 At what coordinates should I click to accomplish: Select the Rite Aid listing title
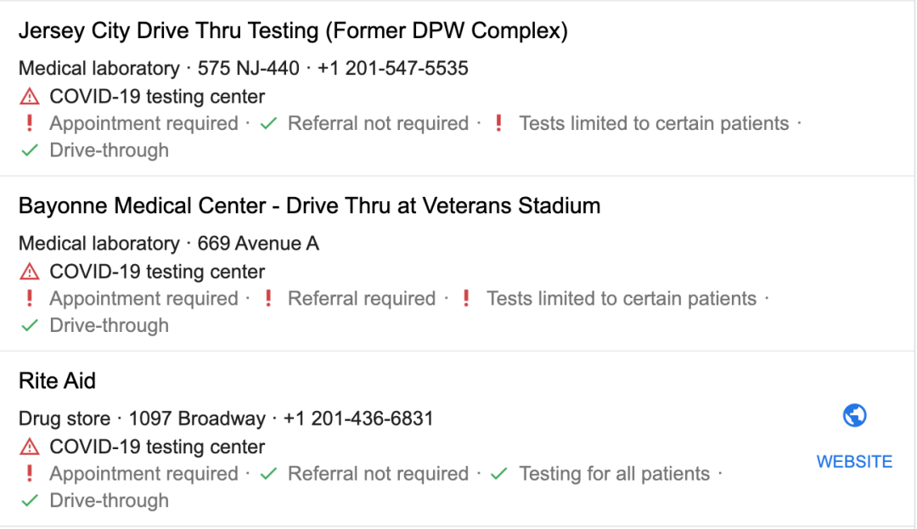pos(57,381)
